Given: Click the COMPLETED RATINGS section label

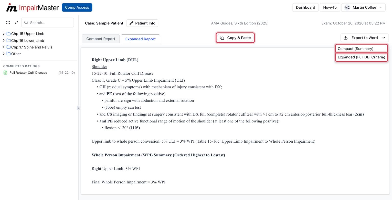Looking at the screenshot, I should 22,66.
